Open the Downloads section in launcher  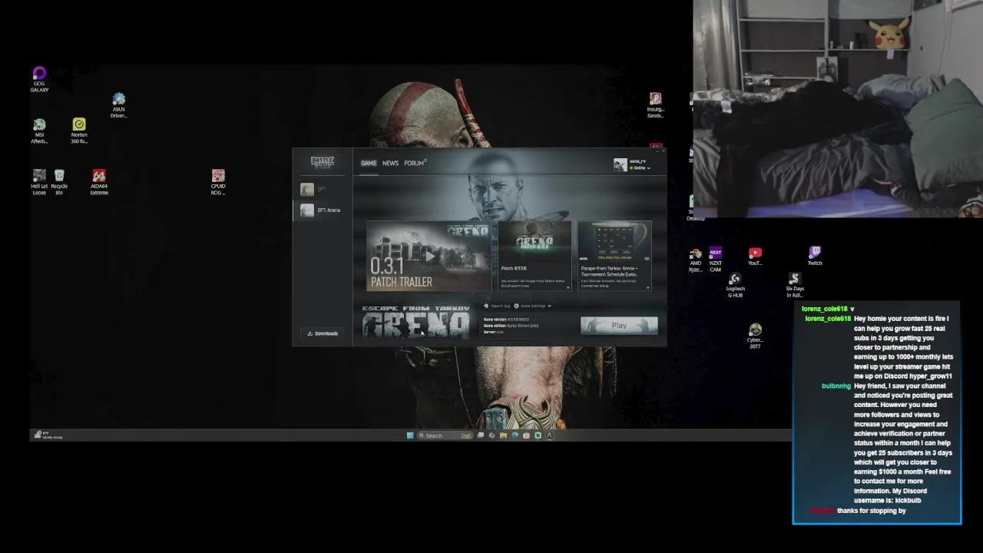click(x=323, y=333)
